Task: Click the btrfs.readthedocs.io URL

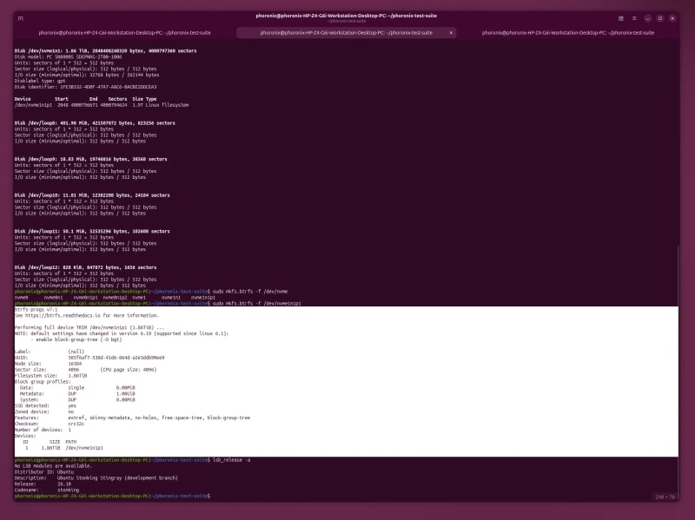Action: 63,315
